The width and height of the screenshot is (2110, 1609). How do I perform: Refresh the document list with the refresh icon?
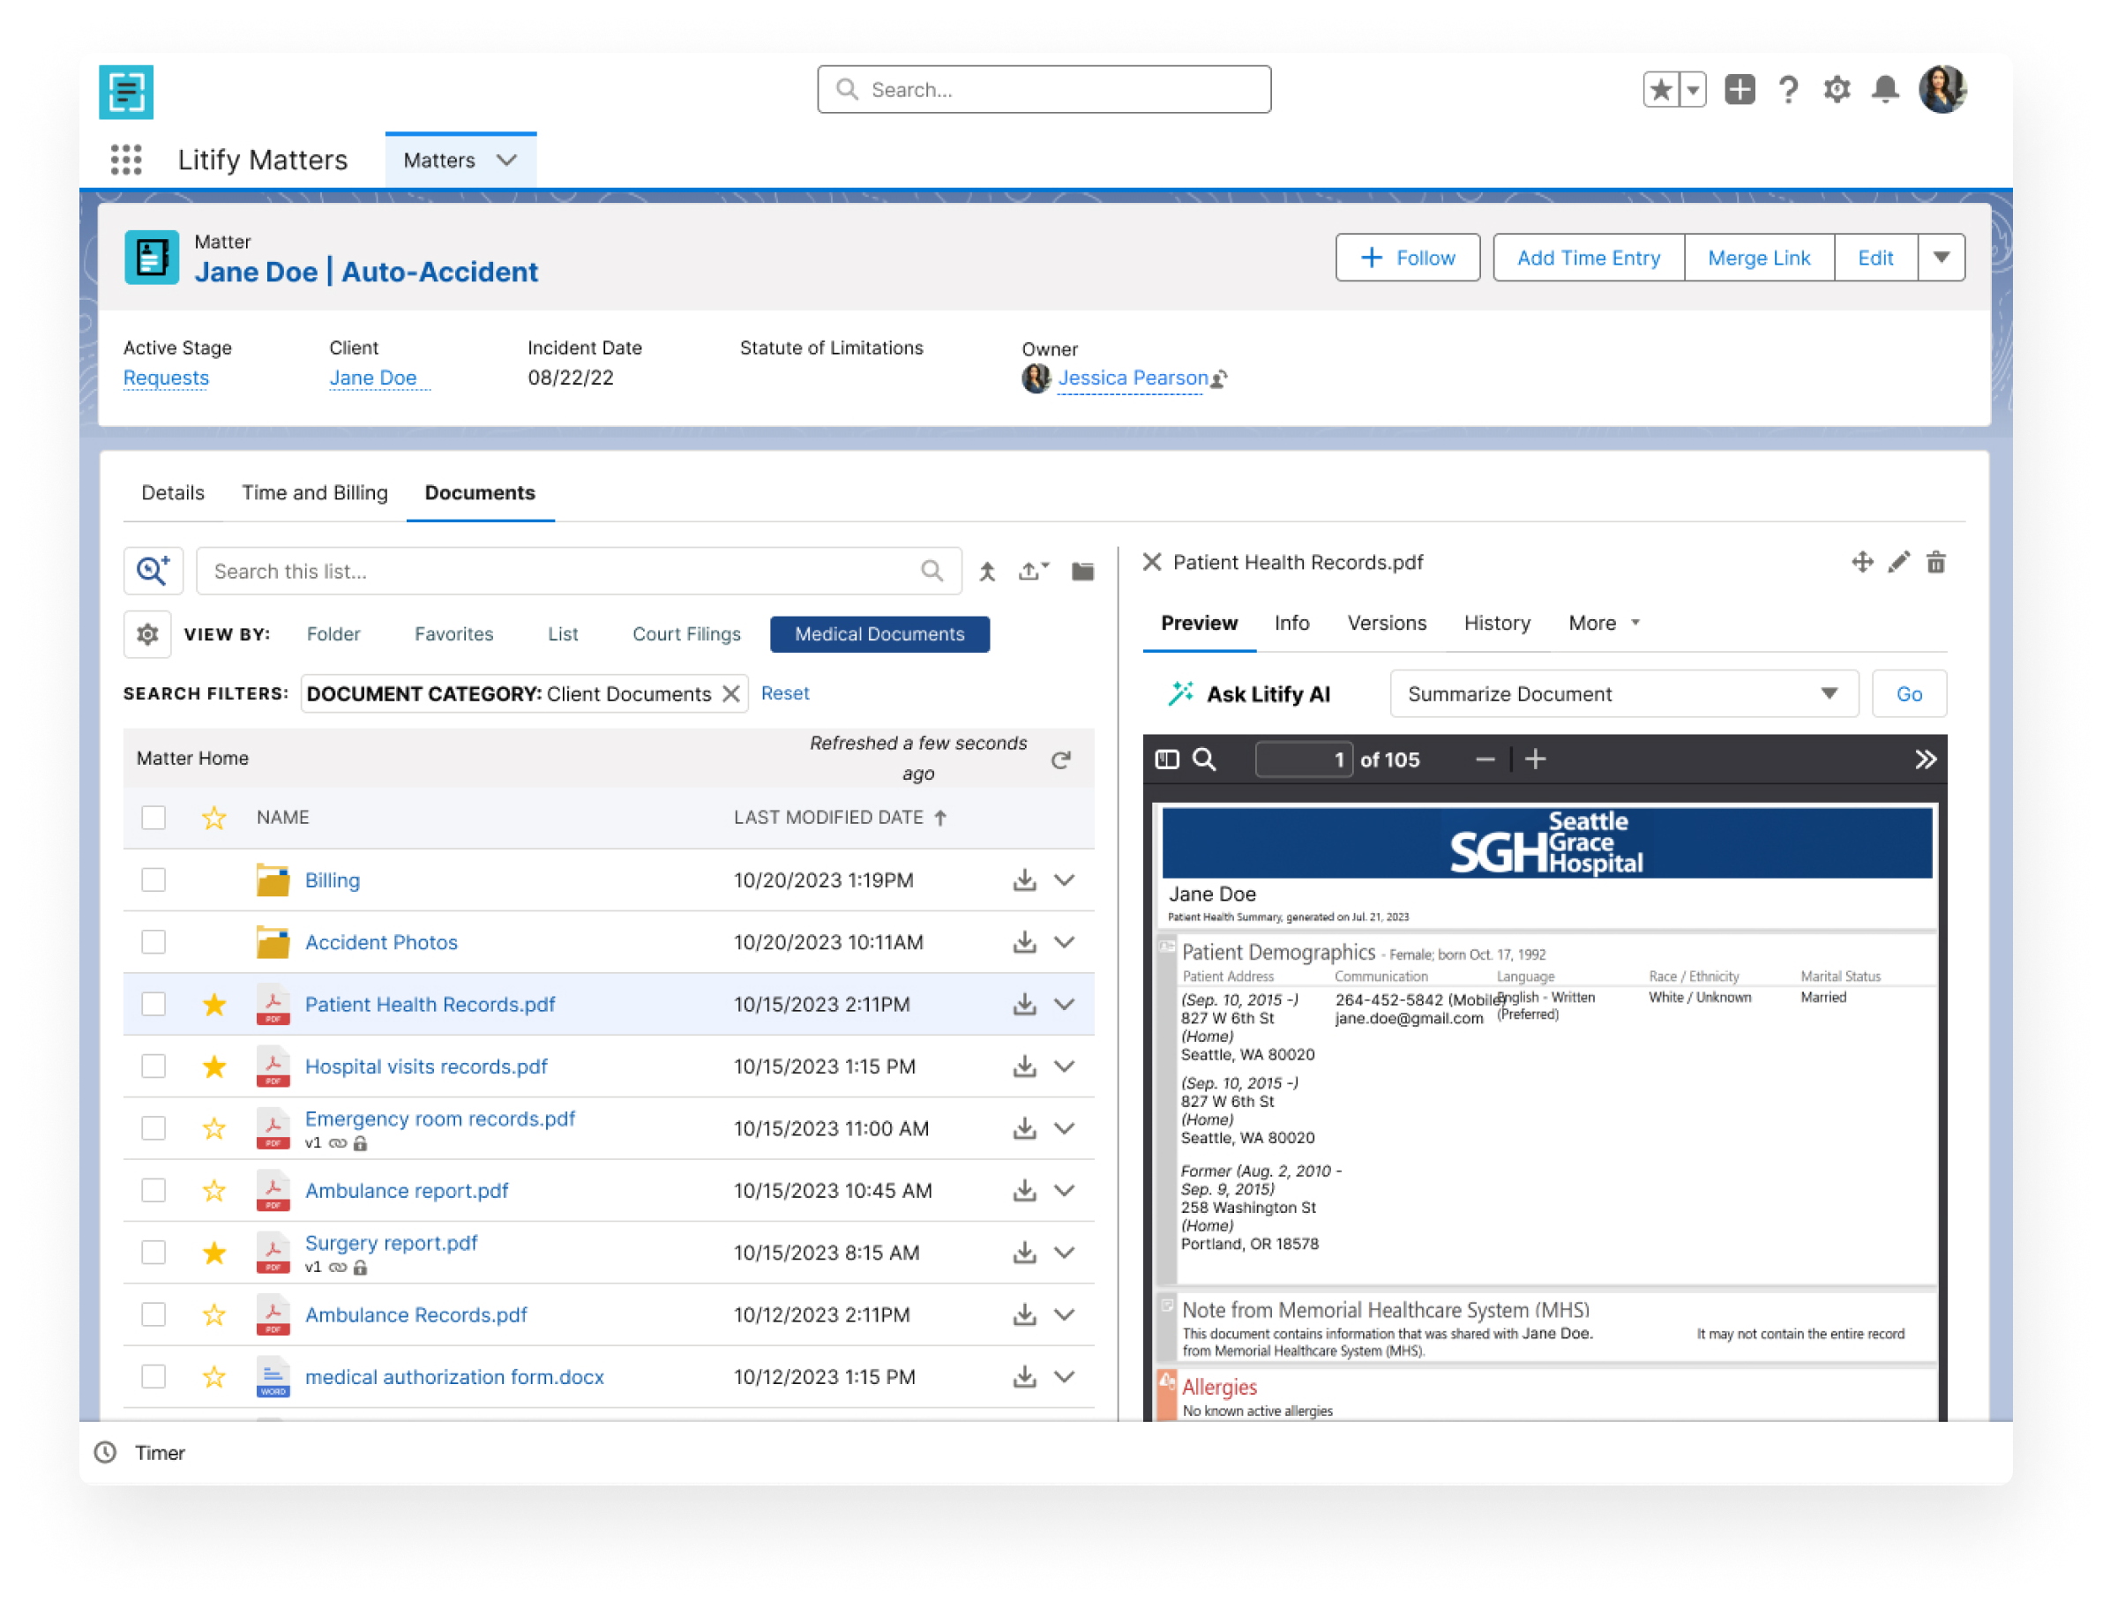tap(1061, 759)
